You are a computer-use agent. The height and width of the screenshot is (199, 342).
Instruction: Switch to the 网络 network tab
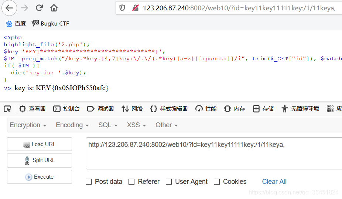tap(132, 109)
